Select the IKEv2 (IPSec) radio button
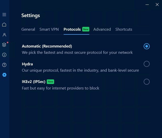 coord(146,82)
